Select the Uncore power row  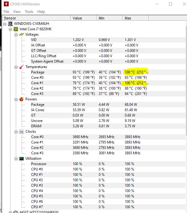pos(108,121)
